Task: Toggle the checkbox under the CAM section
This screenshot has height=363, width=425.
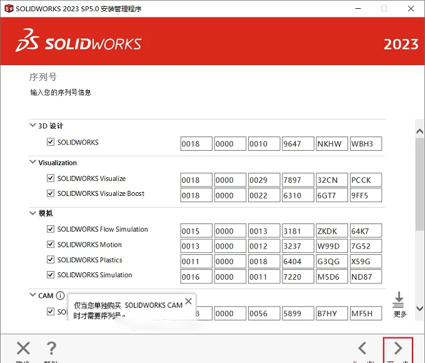Action: 51,312
